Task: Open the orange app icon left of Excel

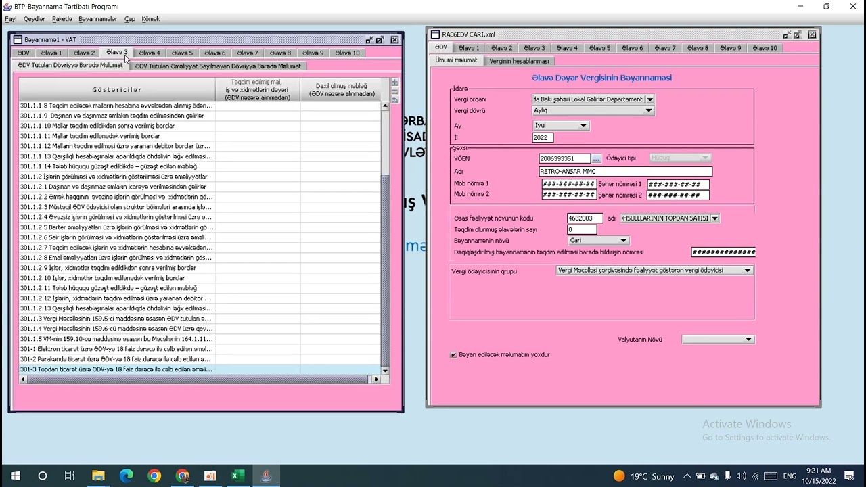Action: point(210,476)
